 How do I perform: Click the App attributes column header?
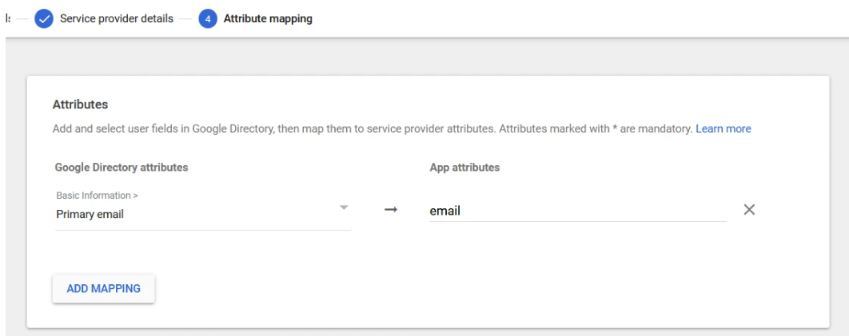pyautogui.click(x=464, y=168)
